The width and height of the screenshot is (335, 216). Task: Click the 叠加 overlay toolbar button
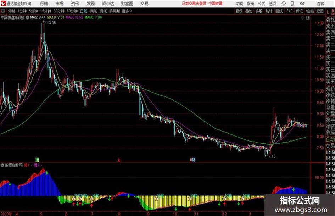coord(249,11)
